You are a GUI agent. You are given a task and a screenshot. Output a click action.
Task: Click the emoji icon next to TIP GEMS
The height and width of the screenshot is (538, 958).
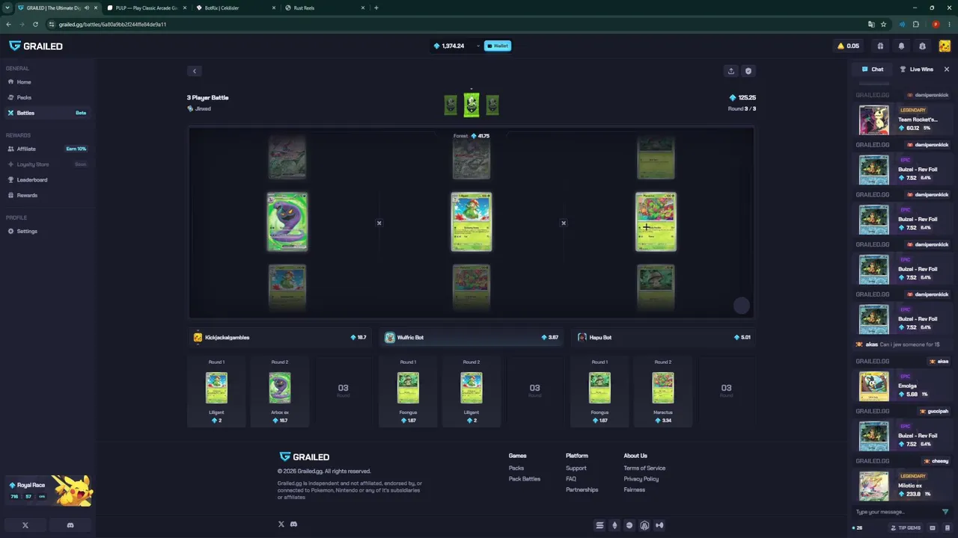(933, 528)
